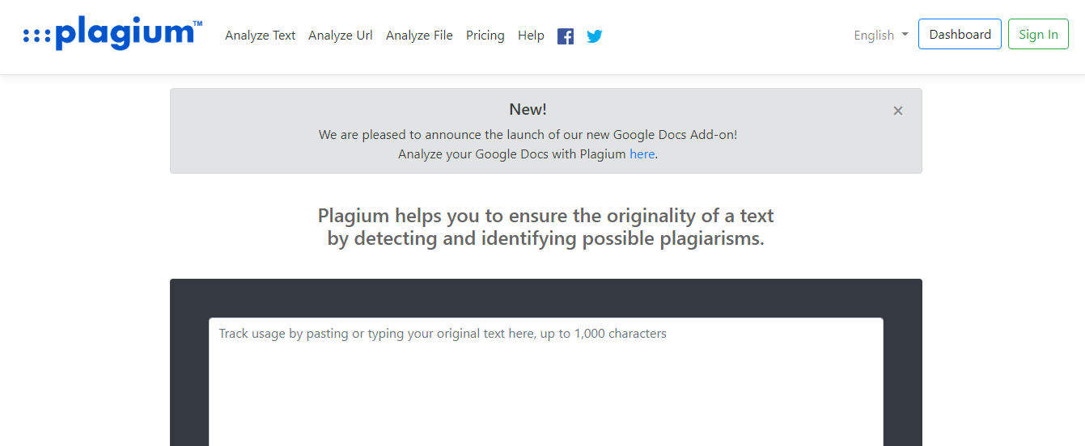This screenshot has height=446, width=1085.
Task: Go to the Analyze Url page
Action: (341, 36)
